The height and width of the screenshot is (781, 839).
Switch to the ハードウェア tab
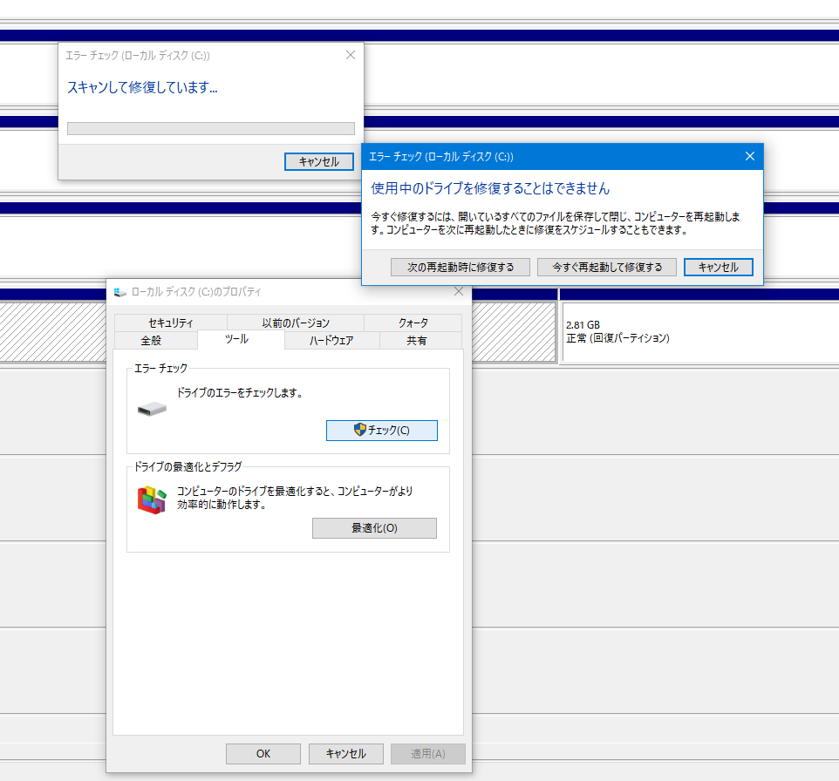[x=331, y=341]
